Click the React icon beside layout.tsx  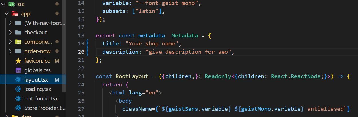(x=18, y=80)
